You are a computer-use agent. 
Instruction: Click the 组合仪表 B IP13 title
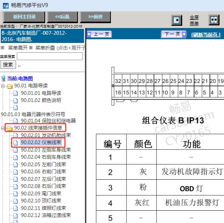tap(173, 120)
